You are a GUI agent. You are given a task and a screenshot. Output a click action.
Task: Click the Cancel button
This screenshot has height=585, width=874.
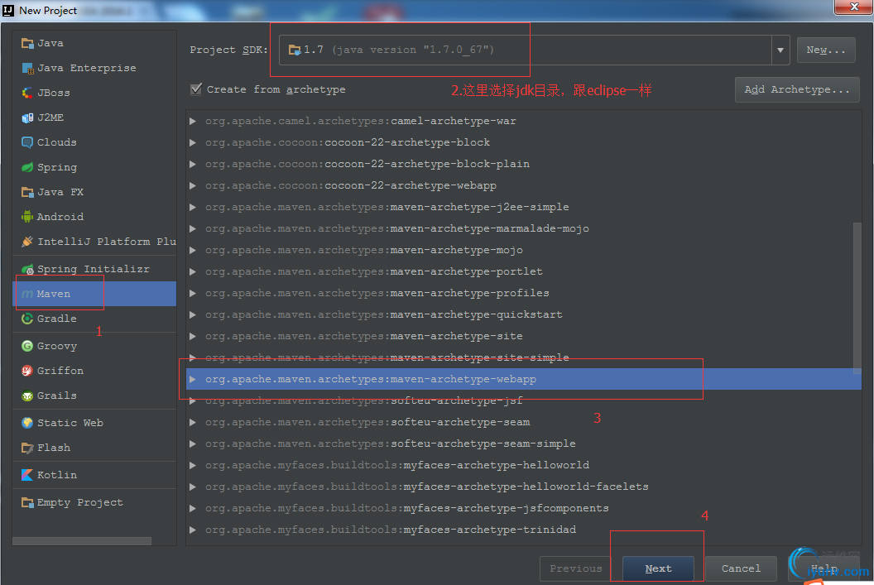[x=741, y=568]
